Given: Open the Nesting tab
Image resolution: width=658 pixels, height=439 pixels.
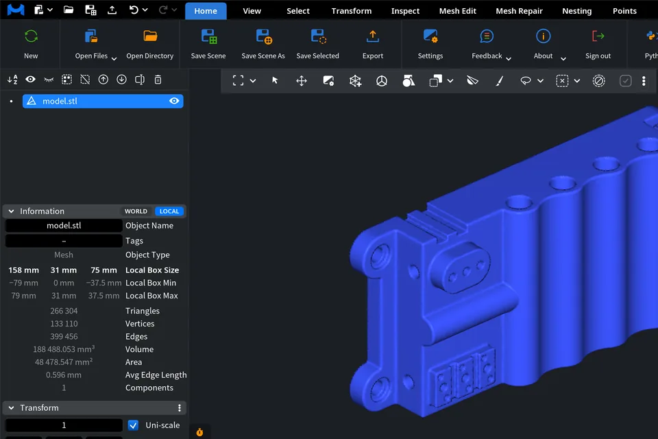Looking at the screenshot, I should [577, 11].
